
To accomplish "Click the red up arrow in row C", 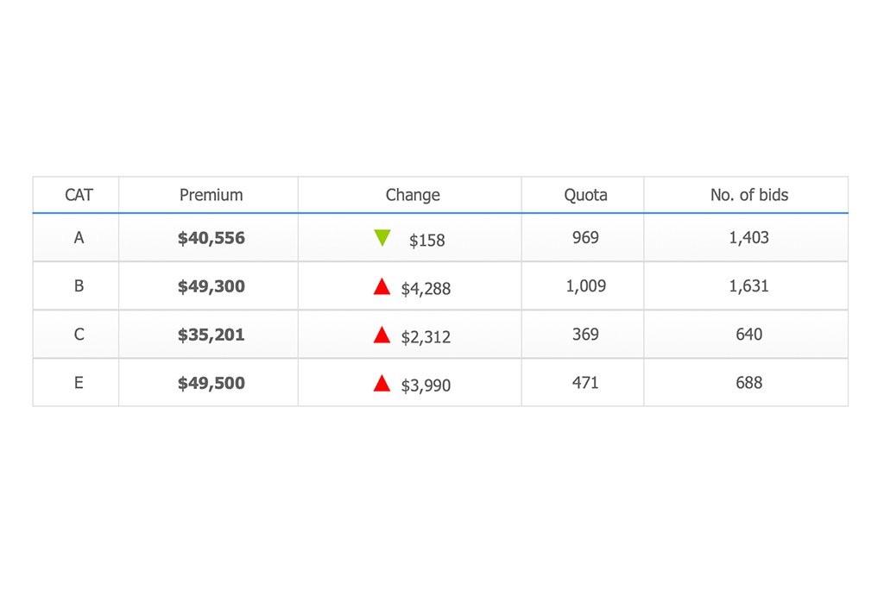I will tap(382, 335).
